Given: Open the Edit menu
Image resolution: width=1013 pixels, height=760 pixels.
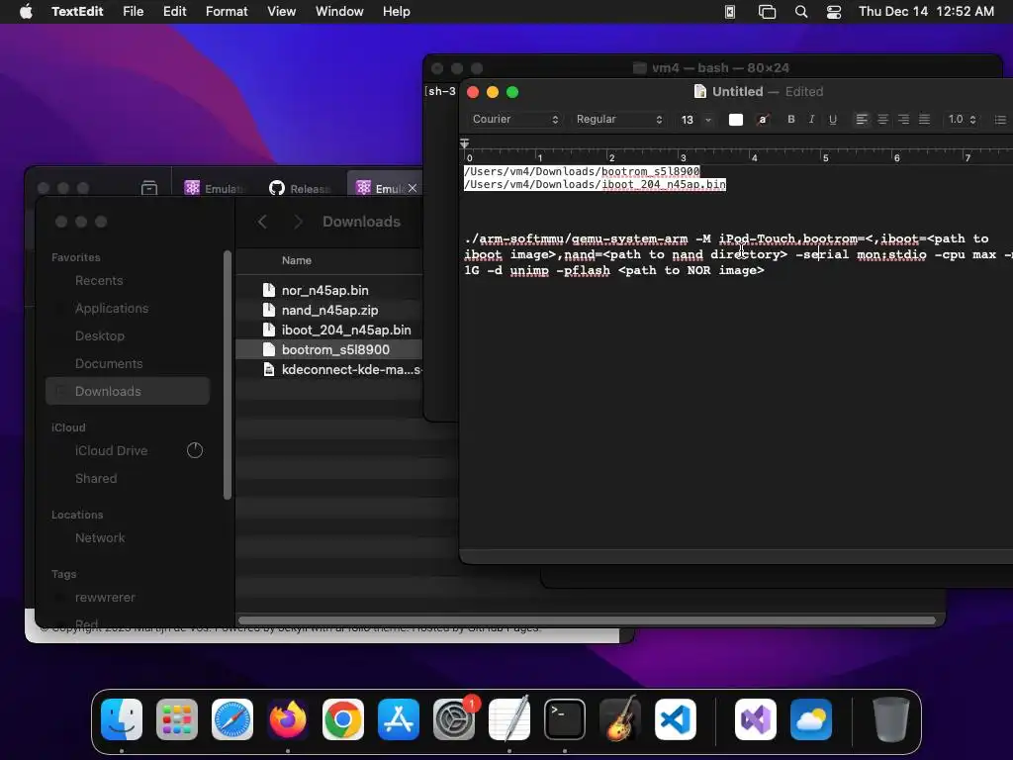Looking at the screenshot, I should [174, 12].
